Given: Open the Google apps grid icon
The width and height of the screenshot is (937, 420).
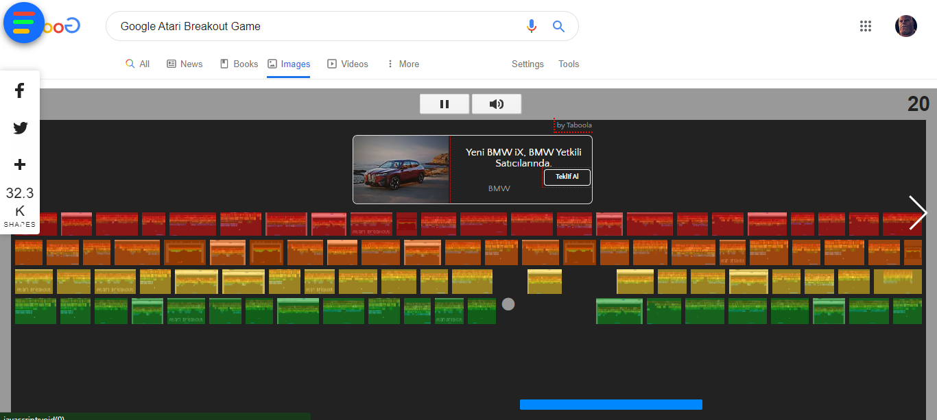Looking at the screenshot, I should click(865, 26).
